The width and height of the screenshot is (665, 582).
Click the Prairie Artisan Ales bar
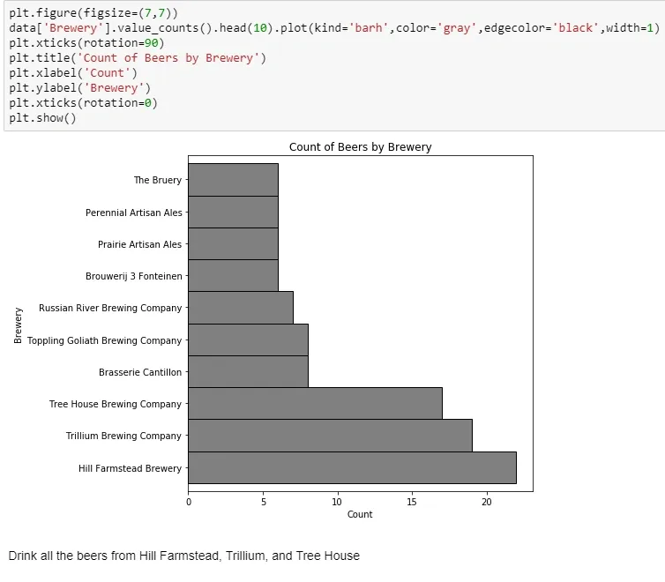click(x=233, y=243)
